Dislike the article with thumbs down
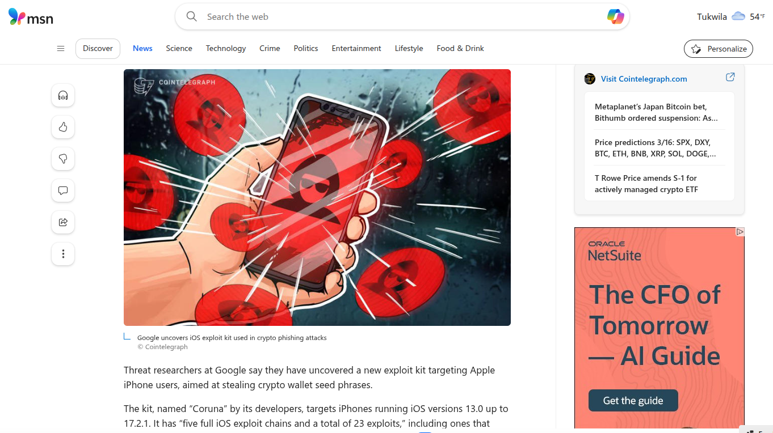Screen dimensions: 773x433 (x=63, y=159)
